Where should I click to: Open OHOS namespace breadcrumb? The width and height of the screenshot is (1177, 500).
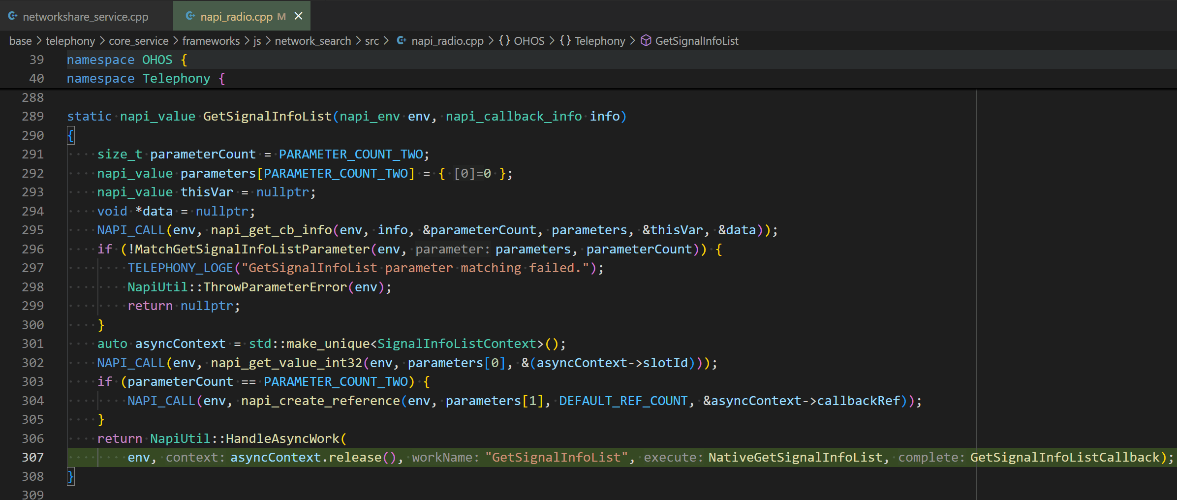[x=529, y=41]
